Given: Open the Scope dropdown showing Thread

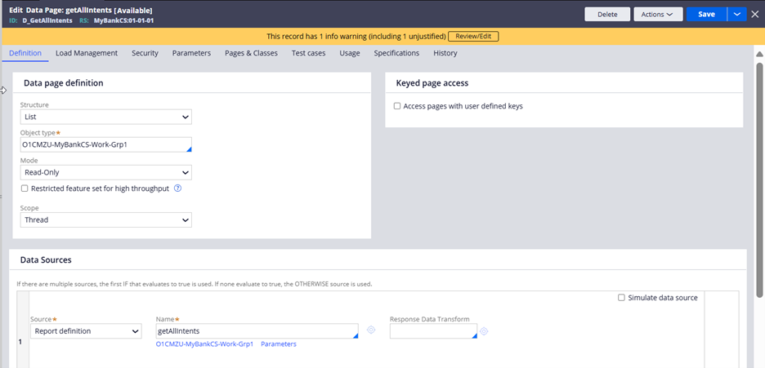Looking at the screenshot, I should 105,220.
